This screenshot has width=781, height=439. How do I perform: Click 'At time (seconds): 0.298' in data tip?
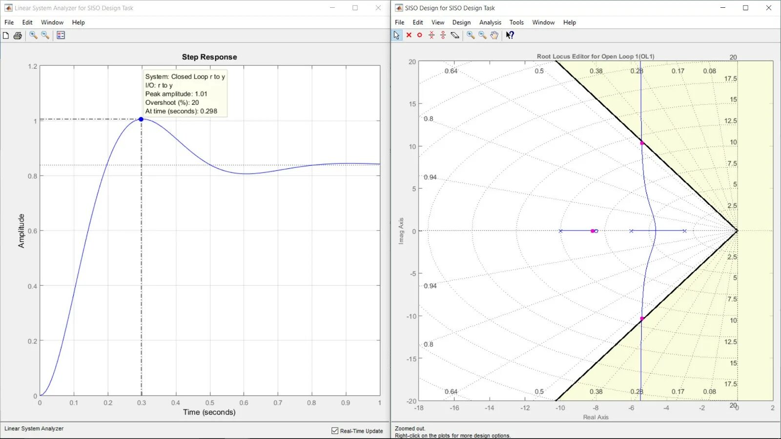pyautogui.click(x=181, y=111)
